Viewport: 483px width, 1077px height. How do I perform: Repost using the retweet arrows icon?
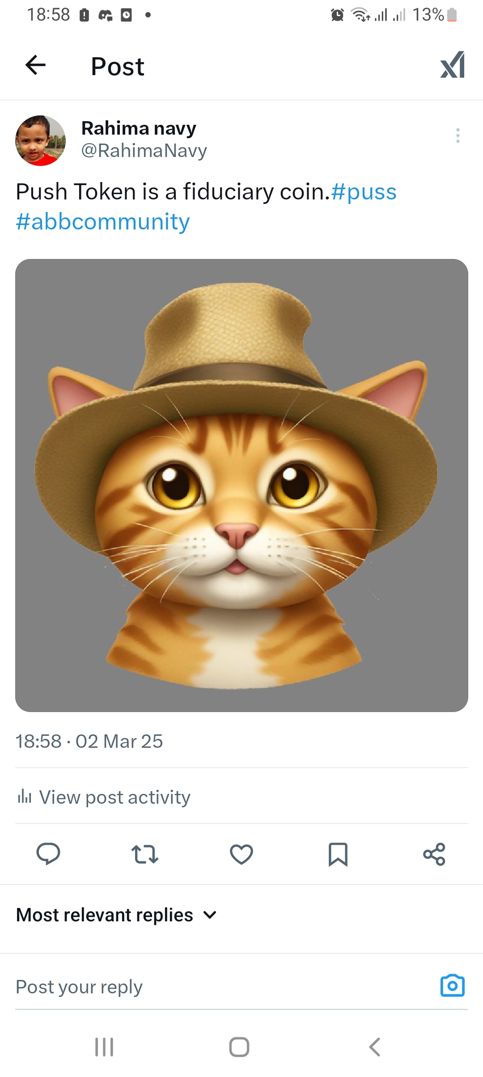[x=145, y=854]
